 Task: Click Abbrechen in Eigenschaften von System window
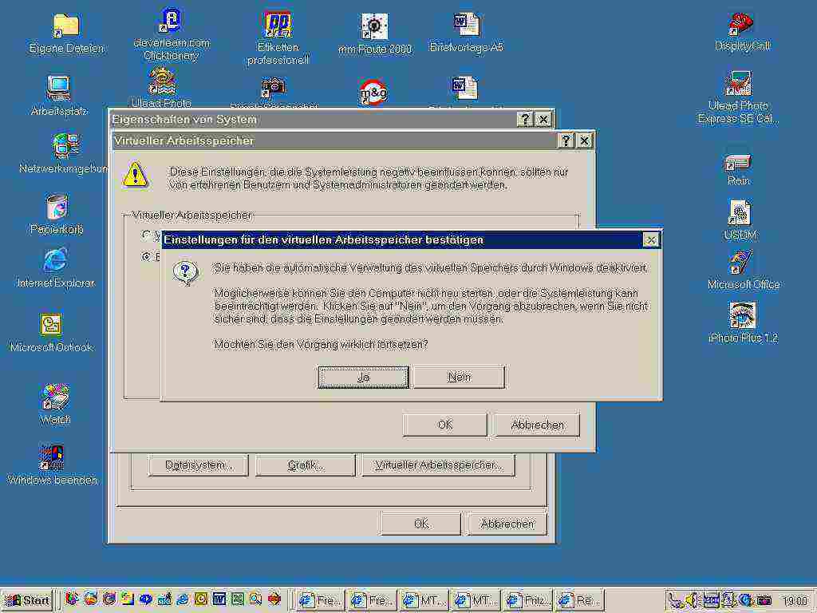(507, 524)
